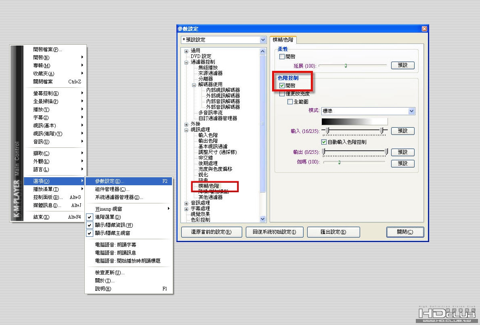Open 系統過濾器管理器 menu item
The width and height of the screenshot is (480, 325).
(x=128, y=197)
